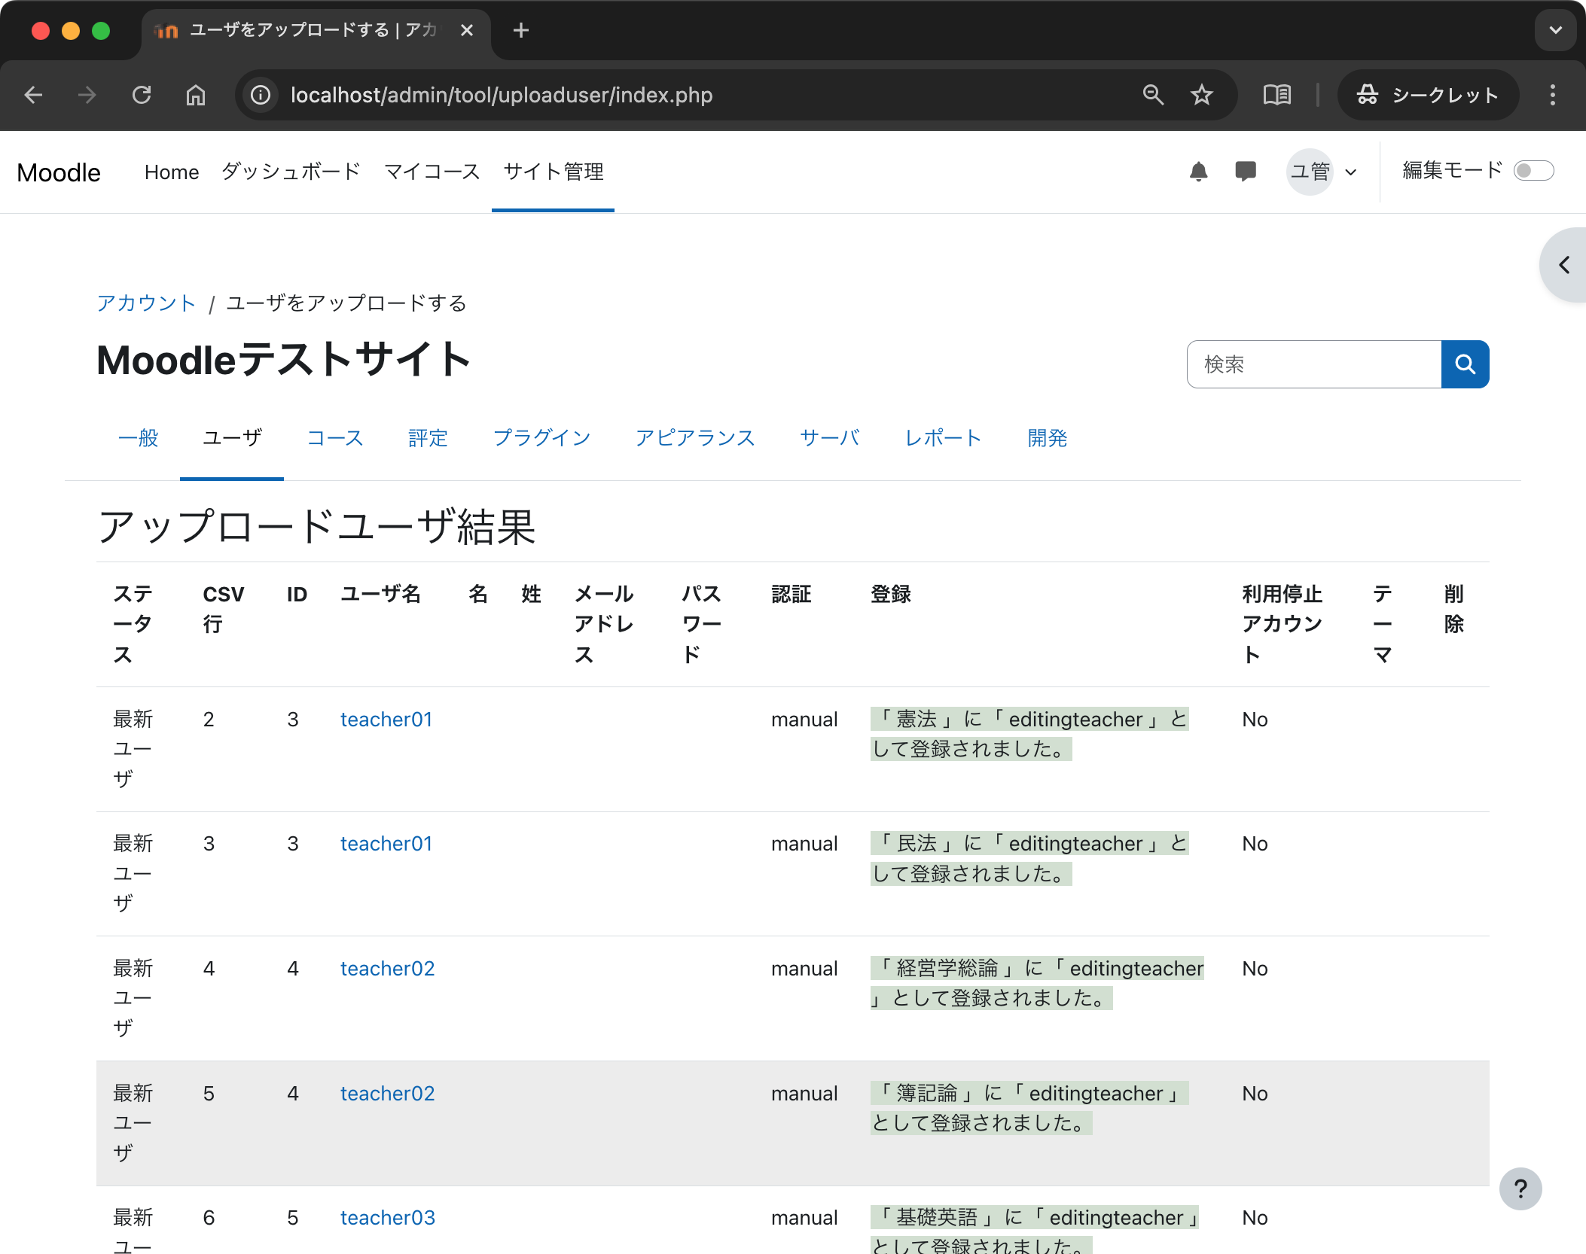Click the browser home icon

196,95
